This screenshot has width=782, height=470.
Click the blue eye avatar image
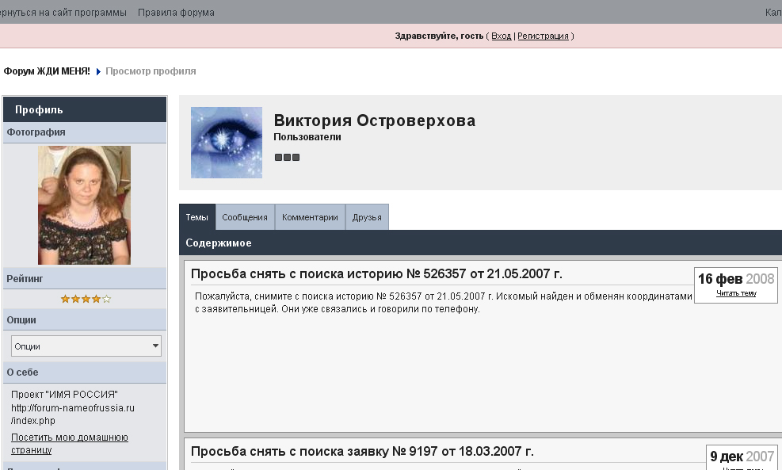226,143
